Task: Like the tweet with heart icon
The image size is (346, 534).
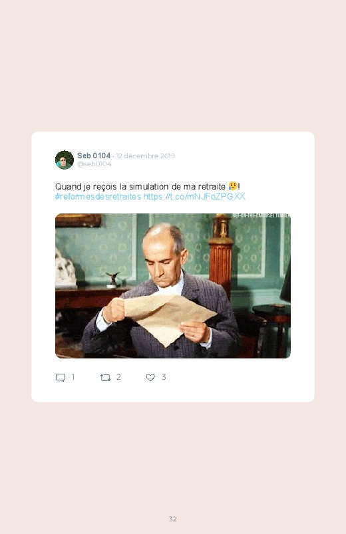Action: pos(150,377)
